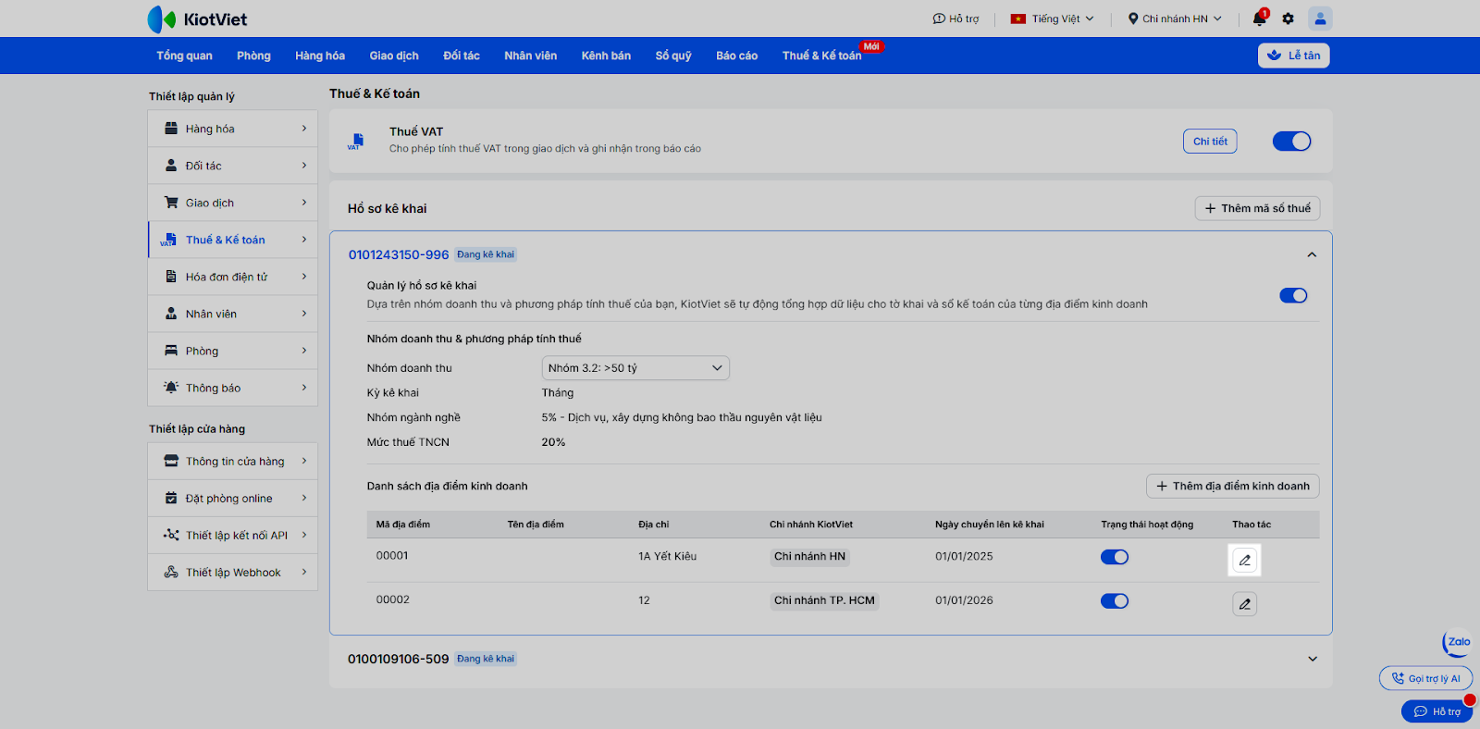Open the Thuế & Kế toán top menu
The height and width of the screenshot is (729, 1480).
coord(821,56)
